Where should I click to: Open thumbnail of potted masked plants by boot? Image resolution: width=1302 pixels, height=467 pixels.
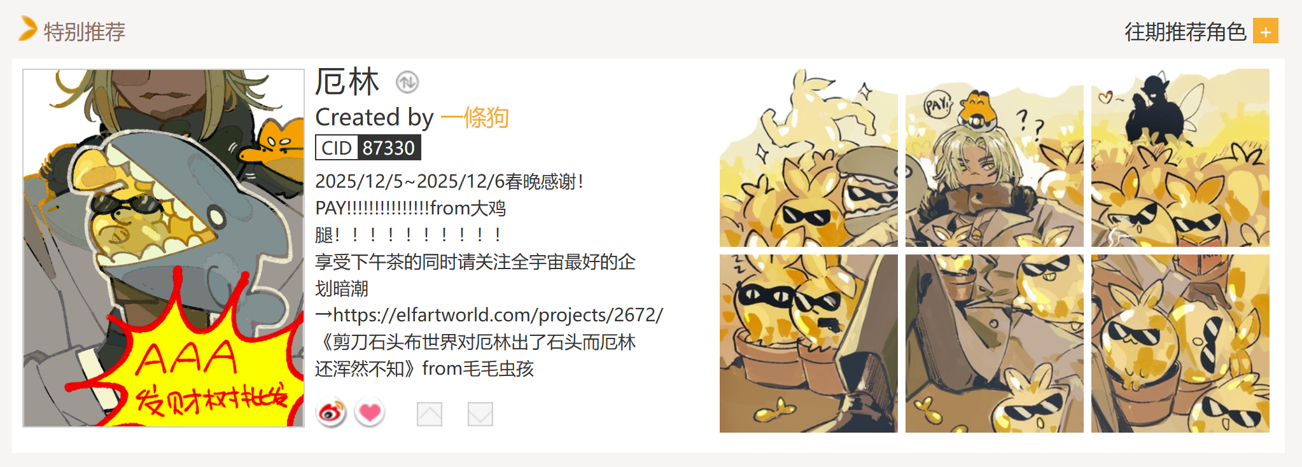point(809,344)
